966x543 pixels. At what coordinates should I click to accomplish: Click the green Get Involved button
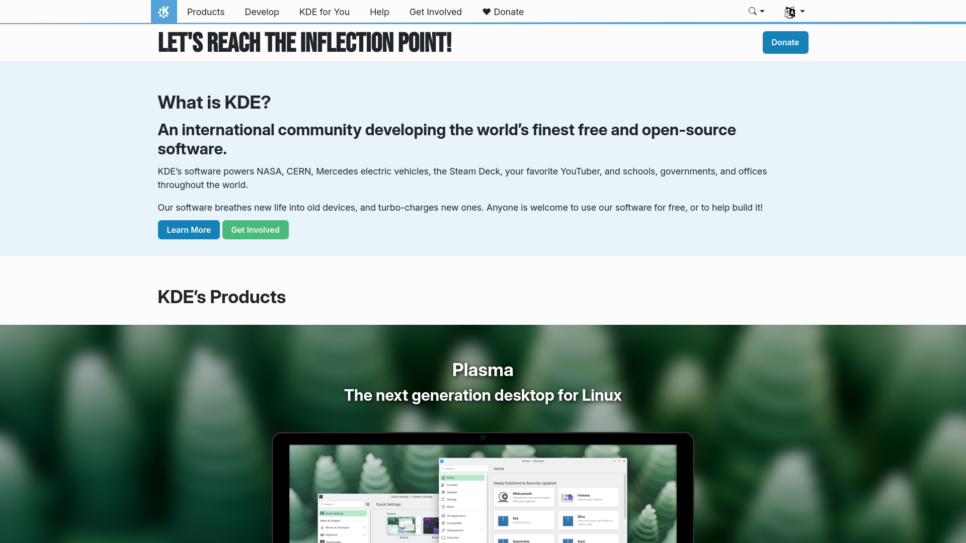coord(256,230)
